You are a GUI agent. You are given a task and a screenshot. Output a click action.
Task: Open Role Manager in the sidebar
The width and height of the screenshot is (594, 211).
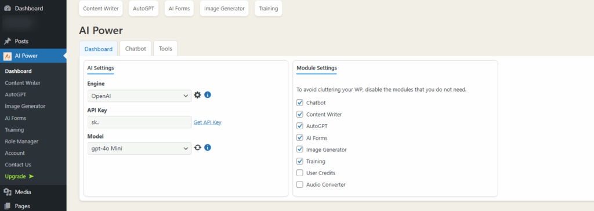21,141
